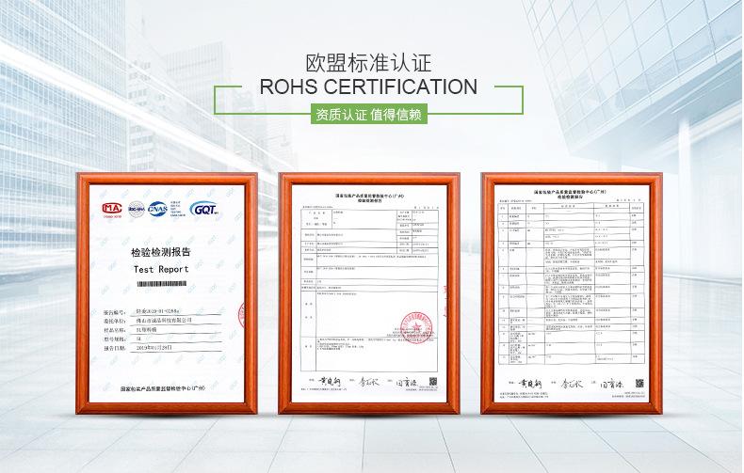Click the first signature on the middle certificate
744x473 pixels.
331,381
